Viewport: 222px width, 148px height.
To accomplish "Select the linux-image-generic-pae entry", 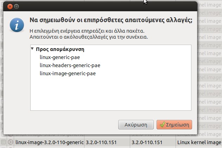I will [68, 73].
